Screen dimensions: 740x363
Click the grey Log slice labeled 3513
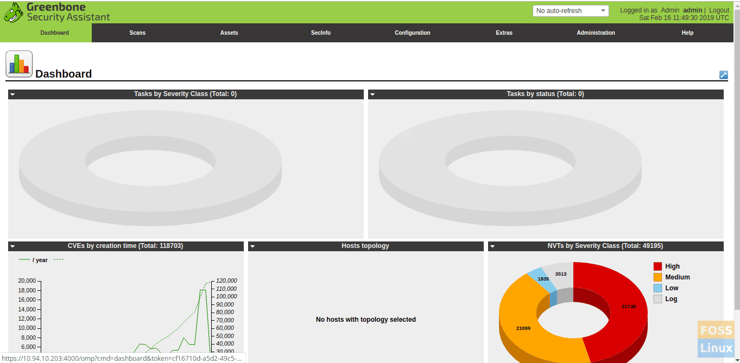pos(561,274)
